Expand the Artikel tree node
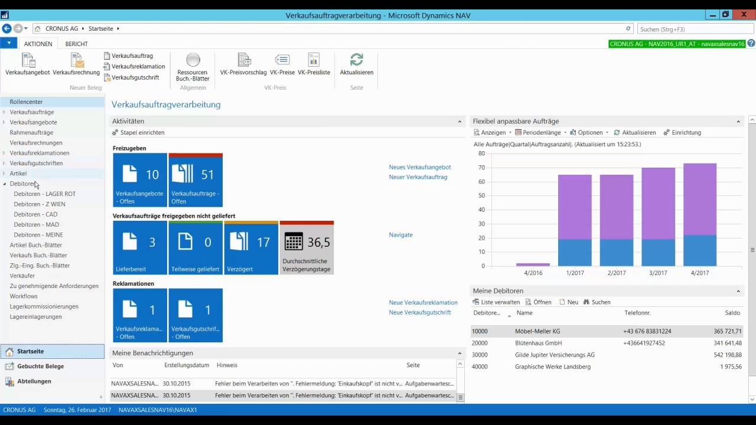This screenshot has height=425, width=756. pyautogui.click(x=4, y=174)
